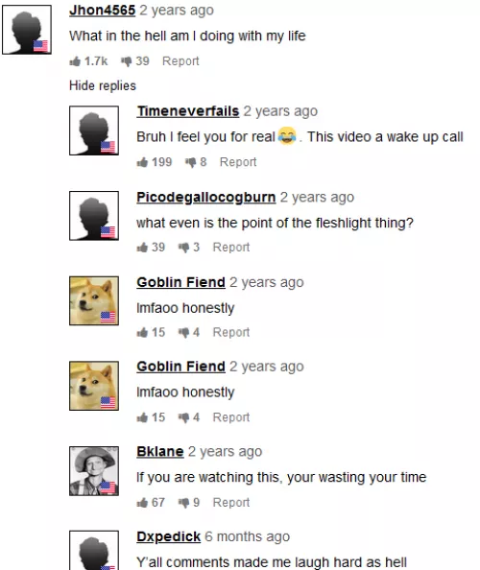Thumbs up Bklane's comment

pyautogui.click(x=142, y=503)
